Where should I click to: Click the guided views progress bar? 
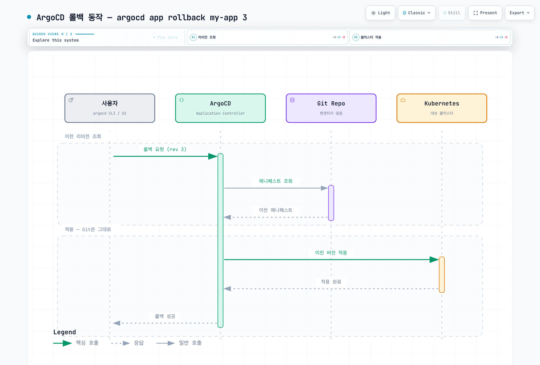85,34
